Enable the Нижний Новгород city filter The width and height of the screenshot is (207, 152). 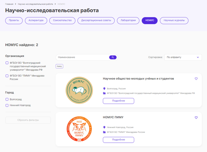tap(7, 105)
